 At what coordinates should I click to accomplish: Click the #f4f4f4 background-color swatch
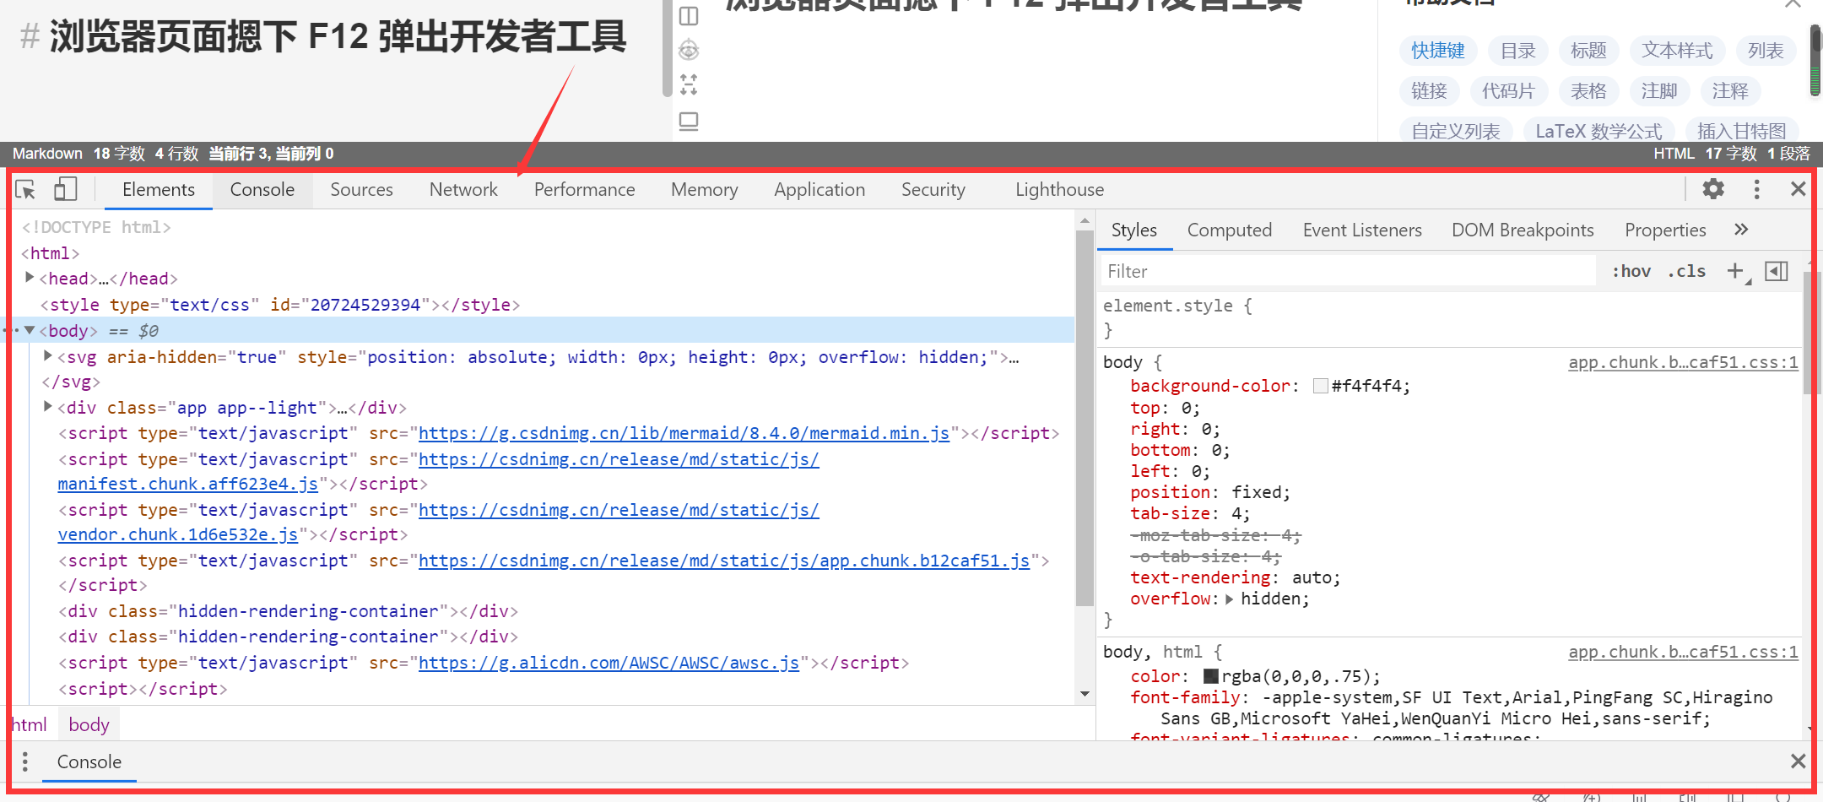coord(1320,386)
